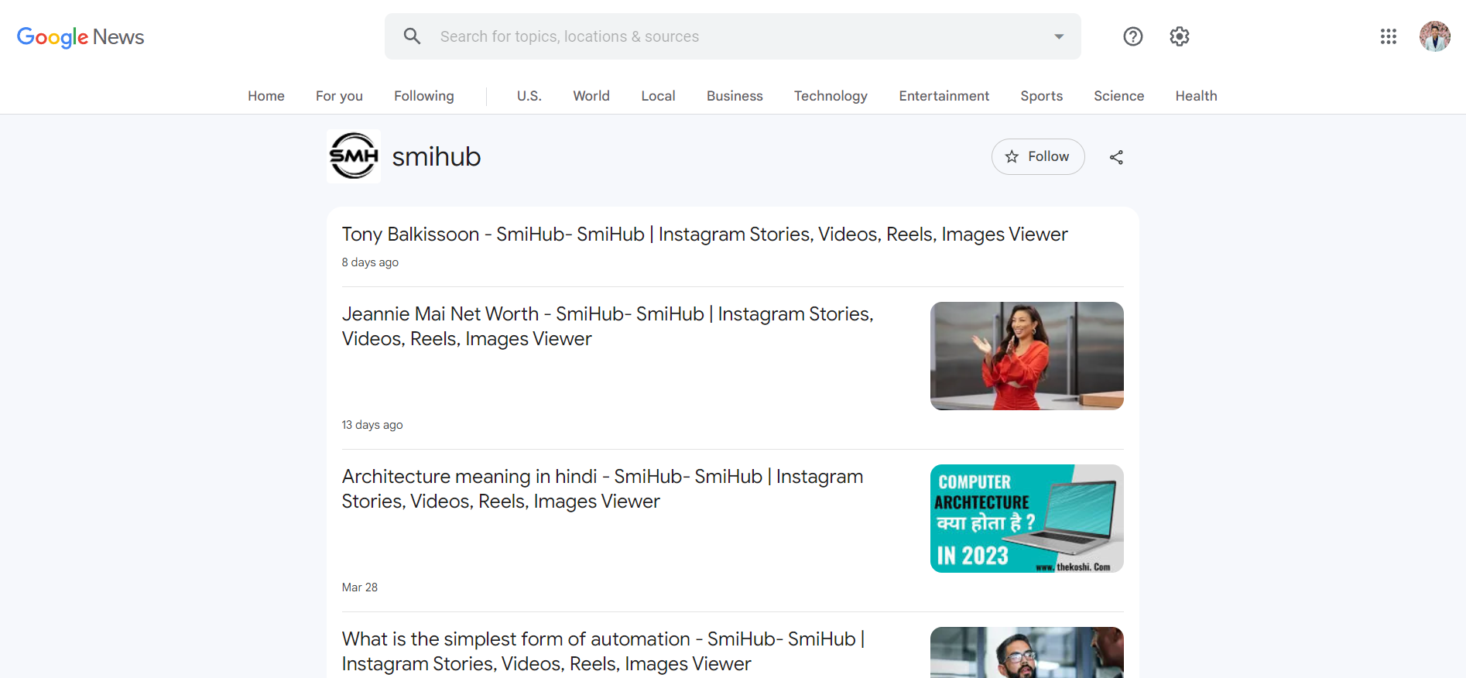Viewport: 1466px width, 678px height.
Task: Click the "13 days ago" timestamp
Action: (x=372, y=425)
